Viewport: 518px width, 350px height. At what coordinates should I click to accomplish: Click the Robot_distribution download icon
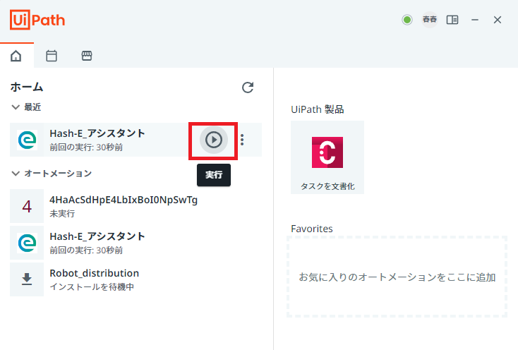pyautogui.click(x=27, y=279)
